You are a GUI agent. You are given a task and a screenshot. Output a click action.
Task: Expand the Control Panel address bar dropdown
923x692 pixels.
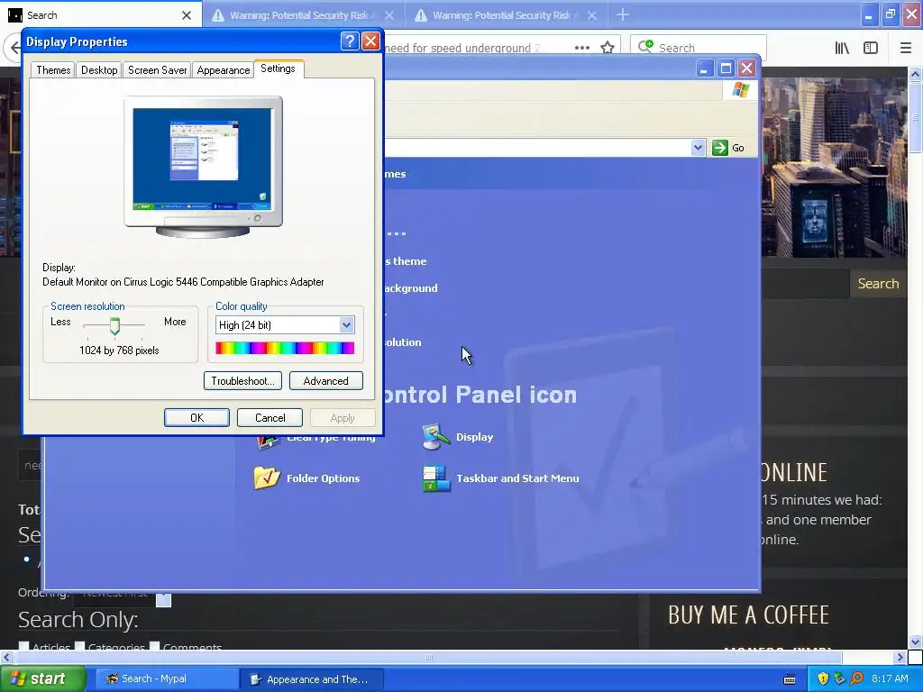[698, 148]
